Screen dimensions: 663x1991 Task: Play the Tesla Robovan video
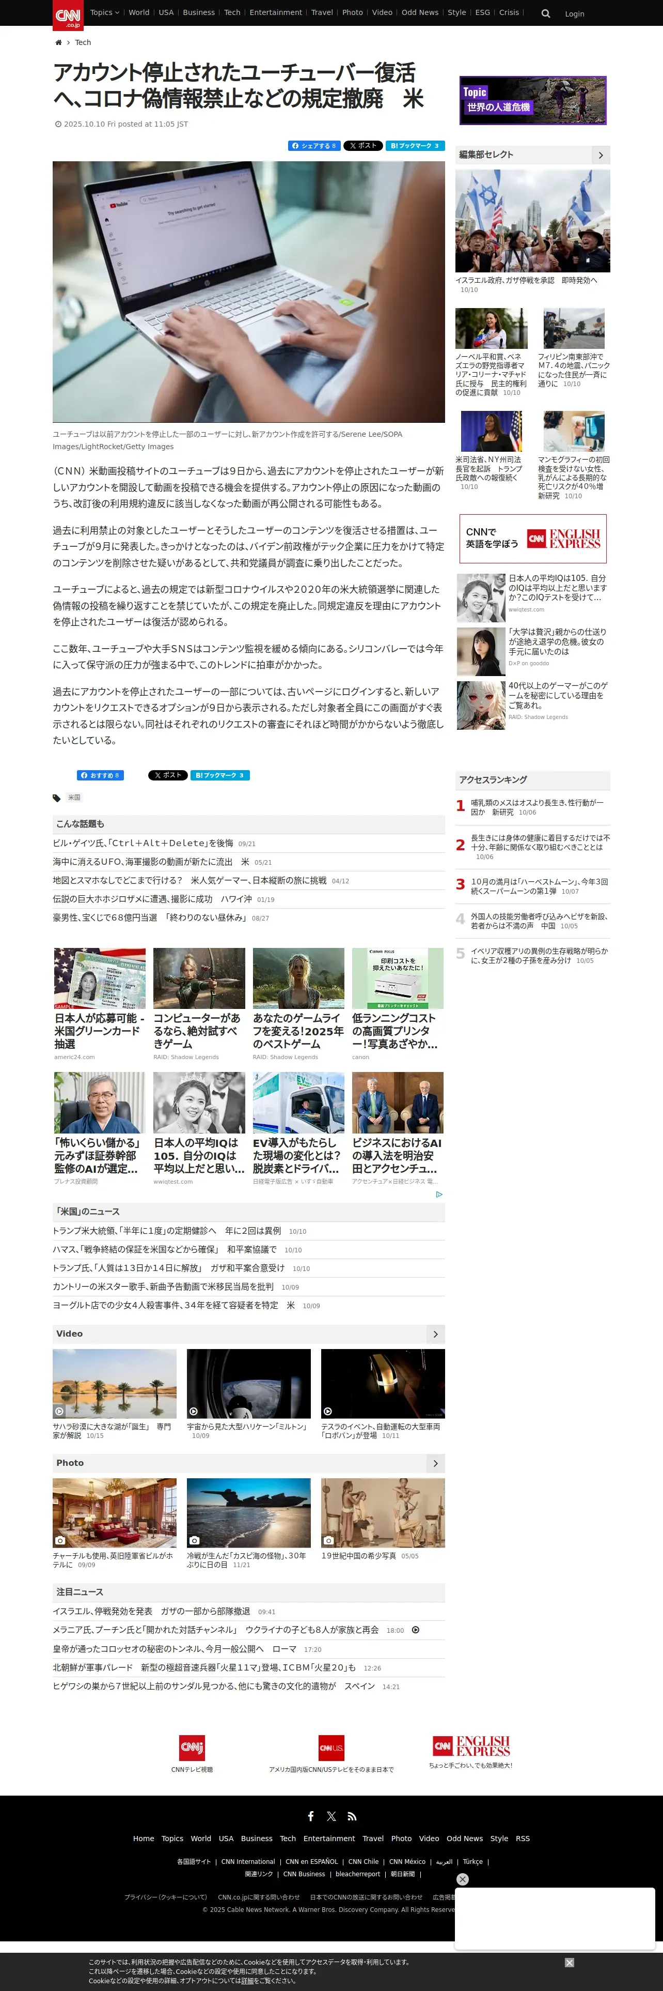(383, 1384)
